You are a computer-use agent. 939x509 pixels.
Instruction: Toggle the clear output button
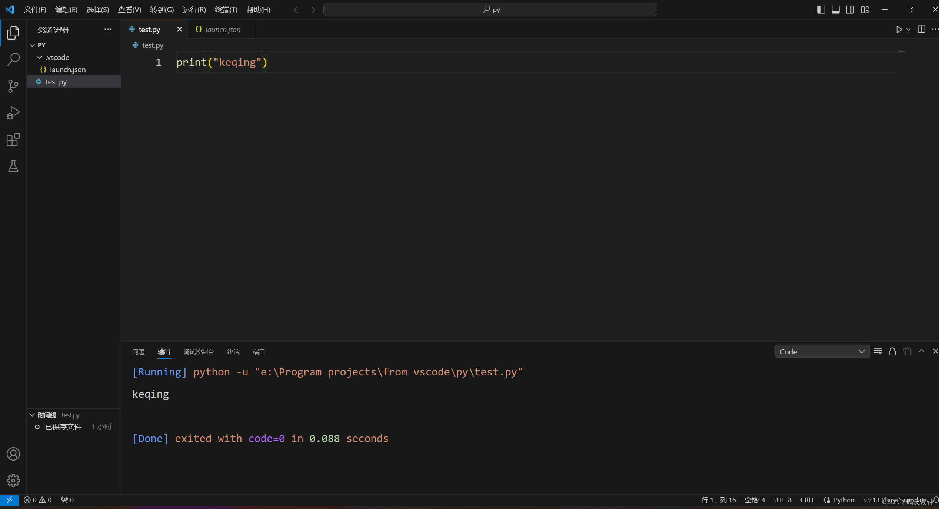point(878,351)
